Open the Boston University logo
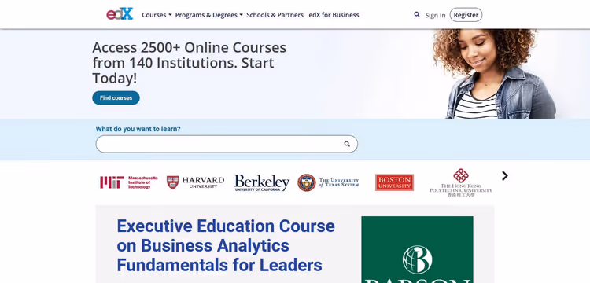This screenshot has width=590, height=283. [394, 182]
